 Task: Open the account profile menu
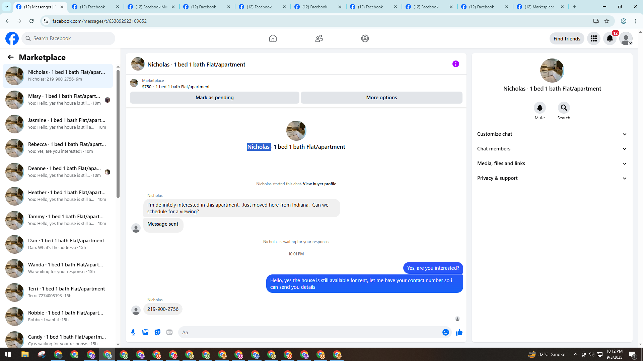click(x=626, y=38)
